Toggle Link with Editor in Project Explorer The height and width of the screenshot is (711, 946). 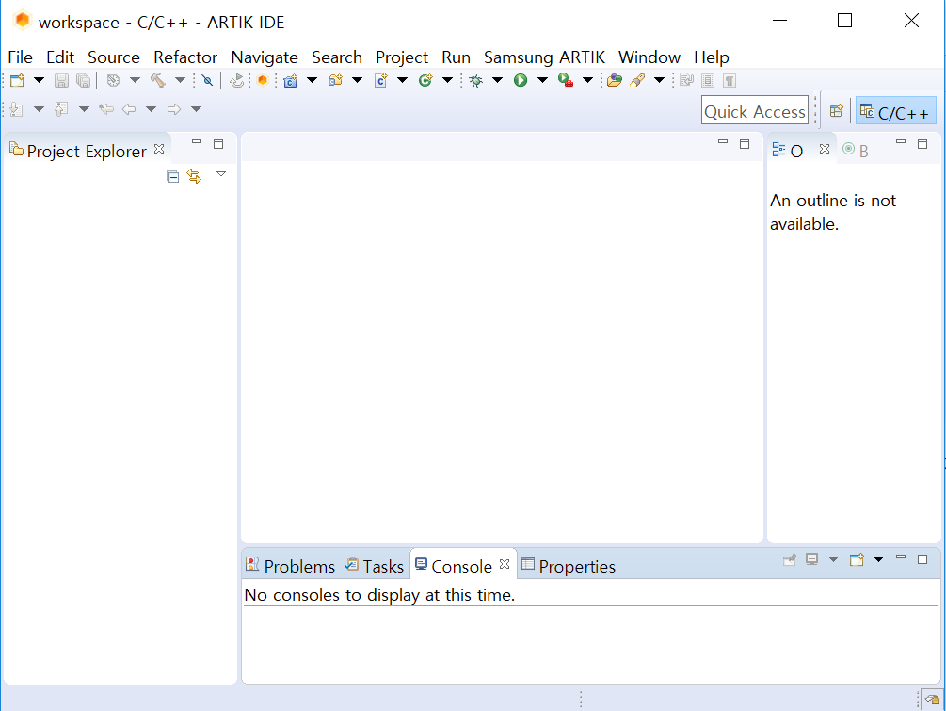point(194,176)
